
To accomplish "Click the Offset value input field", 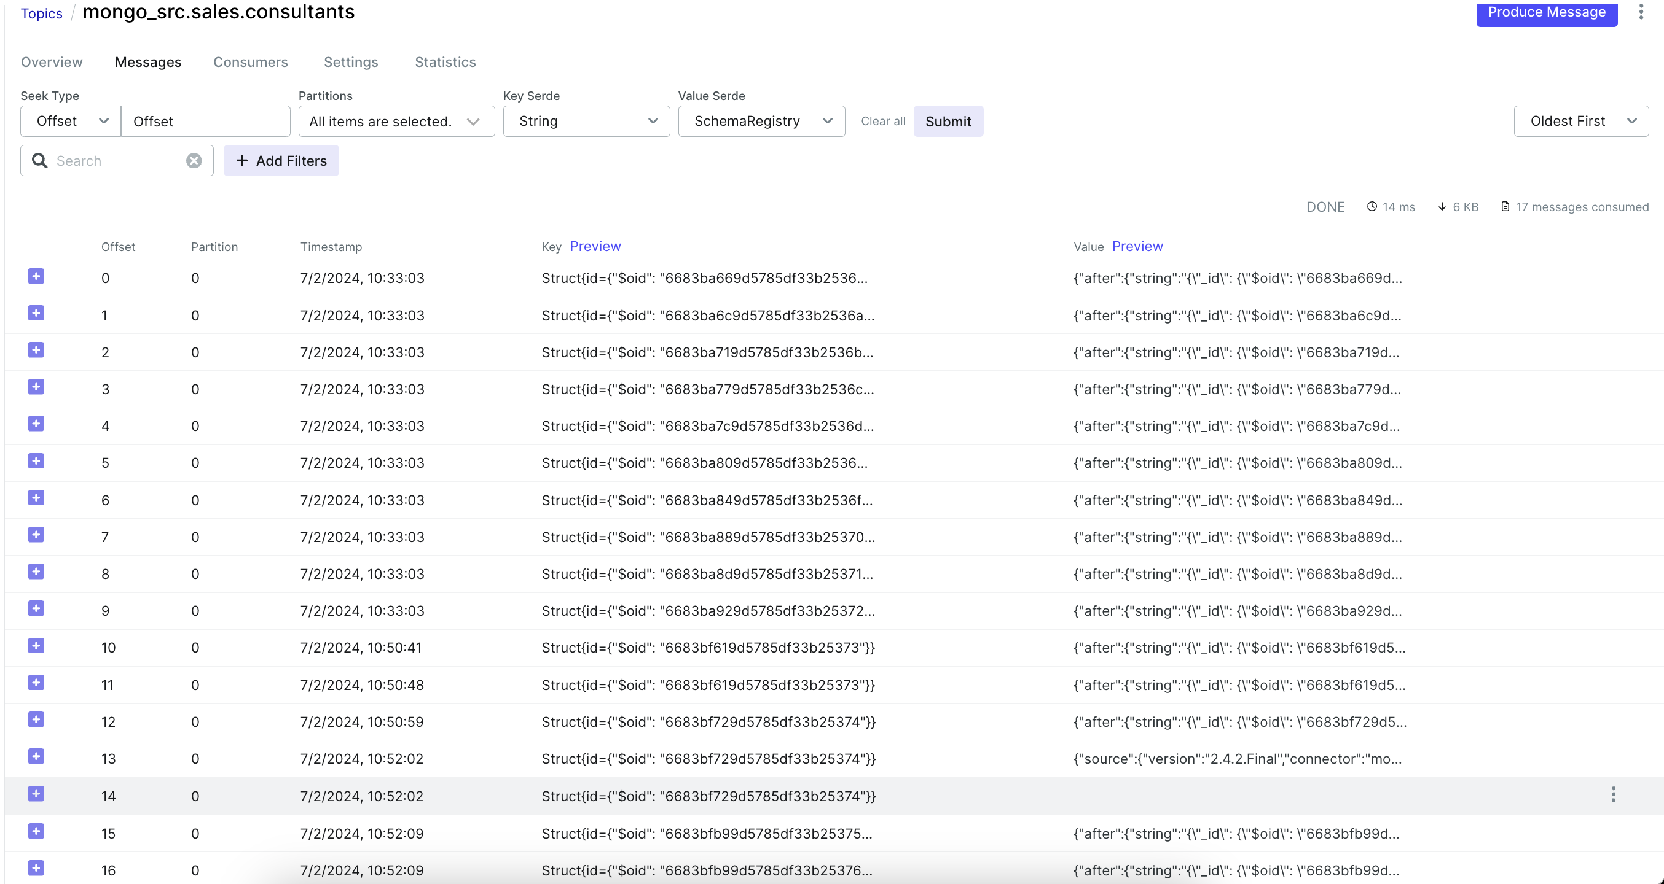I will click(205, 122).
